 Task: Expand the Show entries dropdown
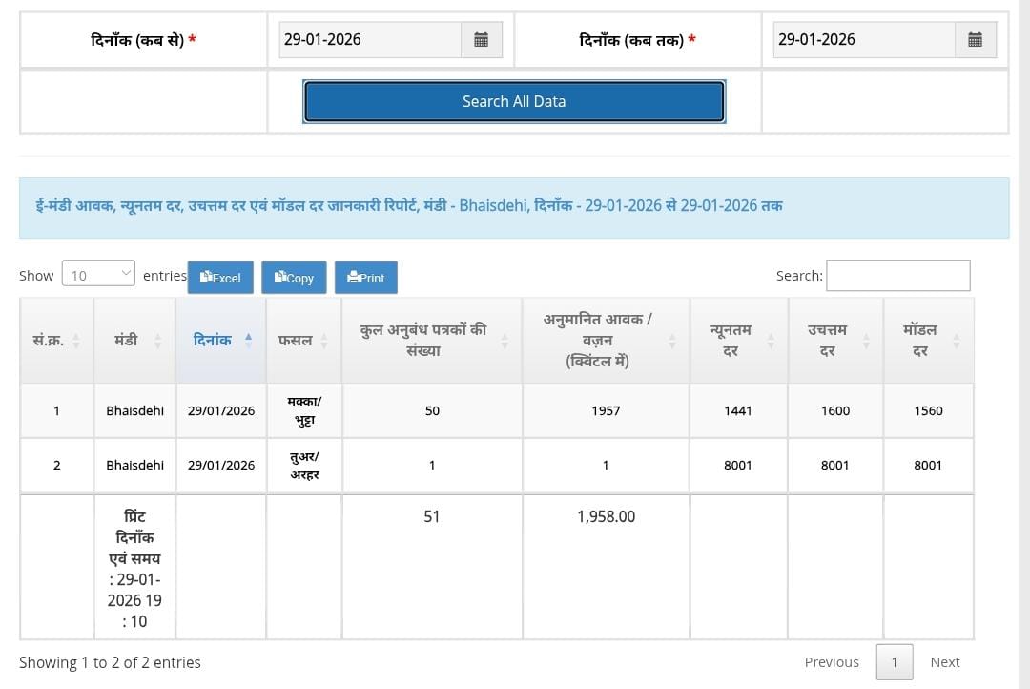[98, 275]
